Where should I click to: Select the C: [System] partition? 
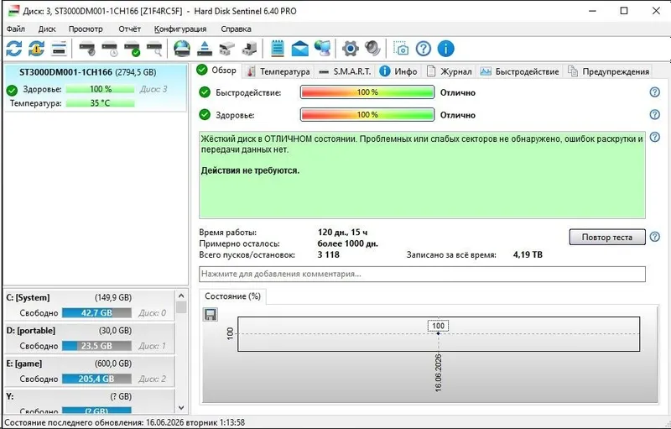pyautogui.click(x=90, y=306)
